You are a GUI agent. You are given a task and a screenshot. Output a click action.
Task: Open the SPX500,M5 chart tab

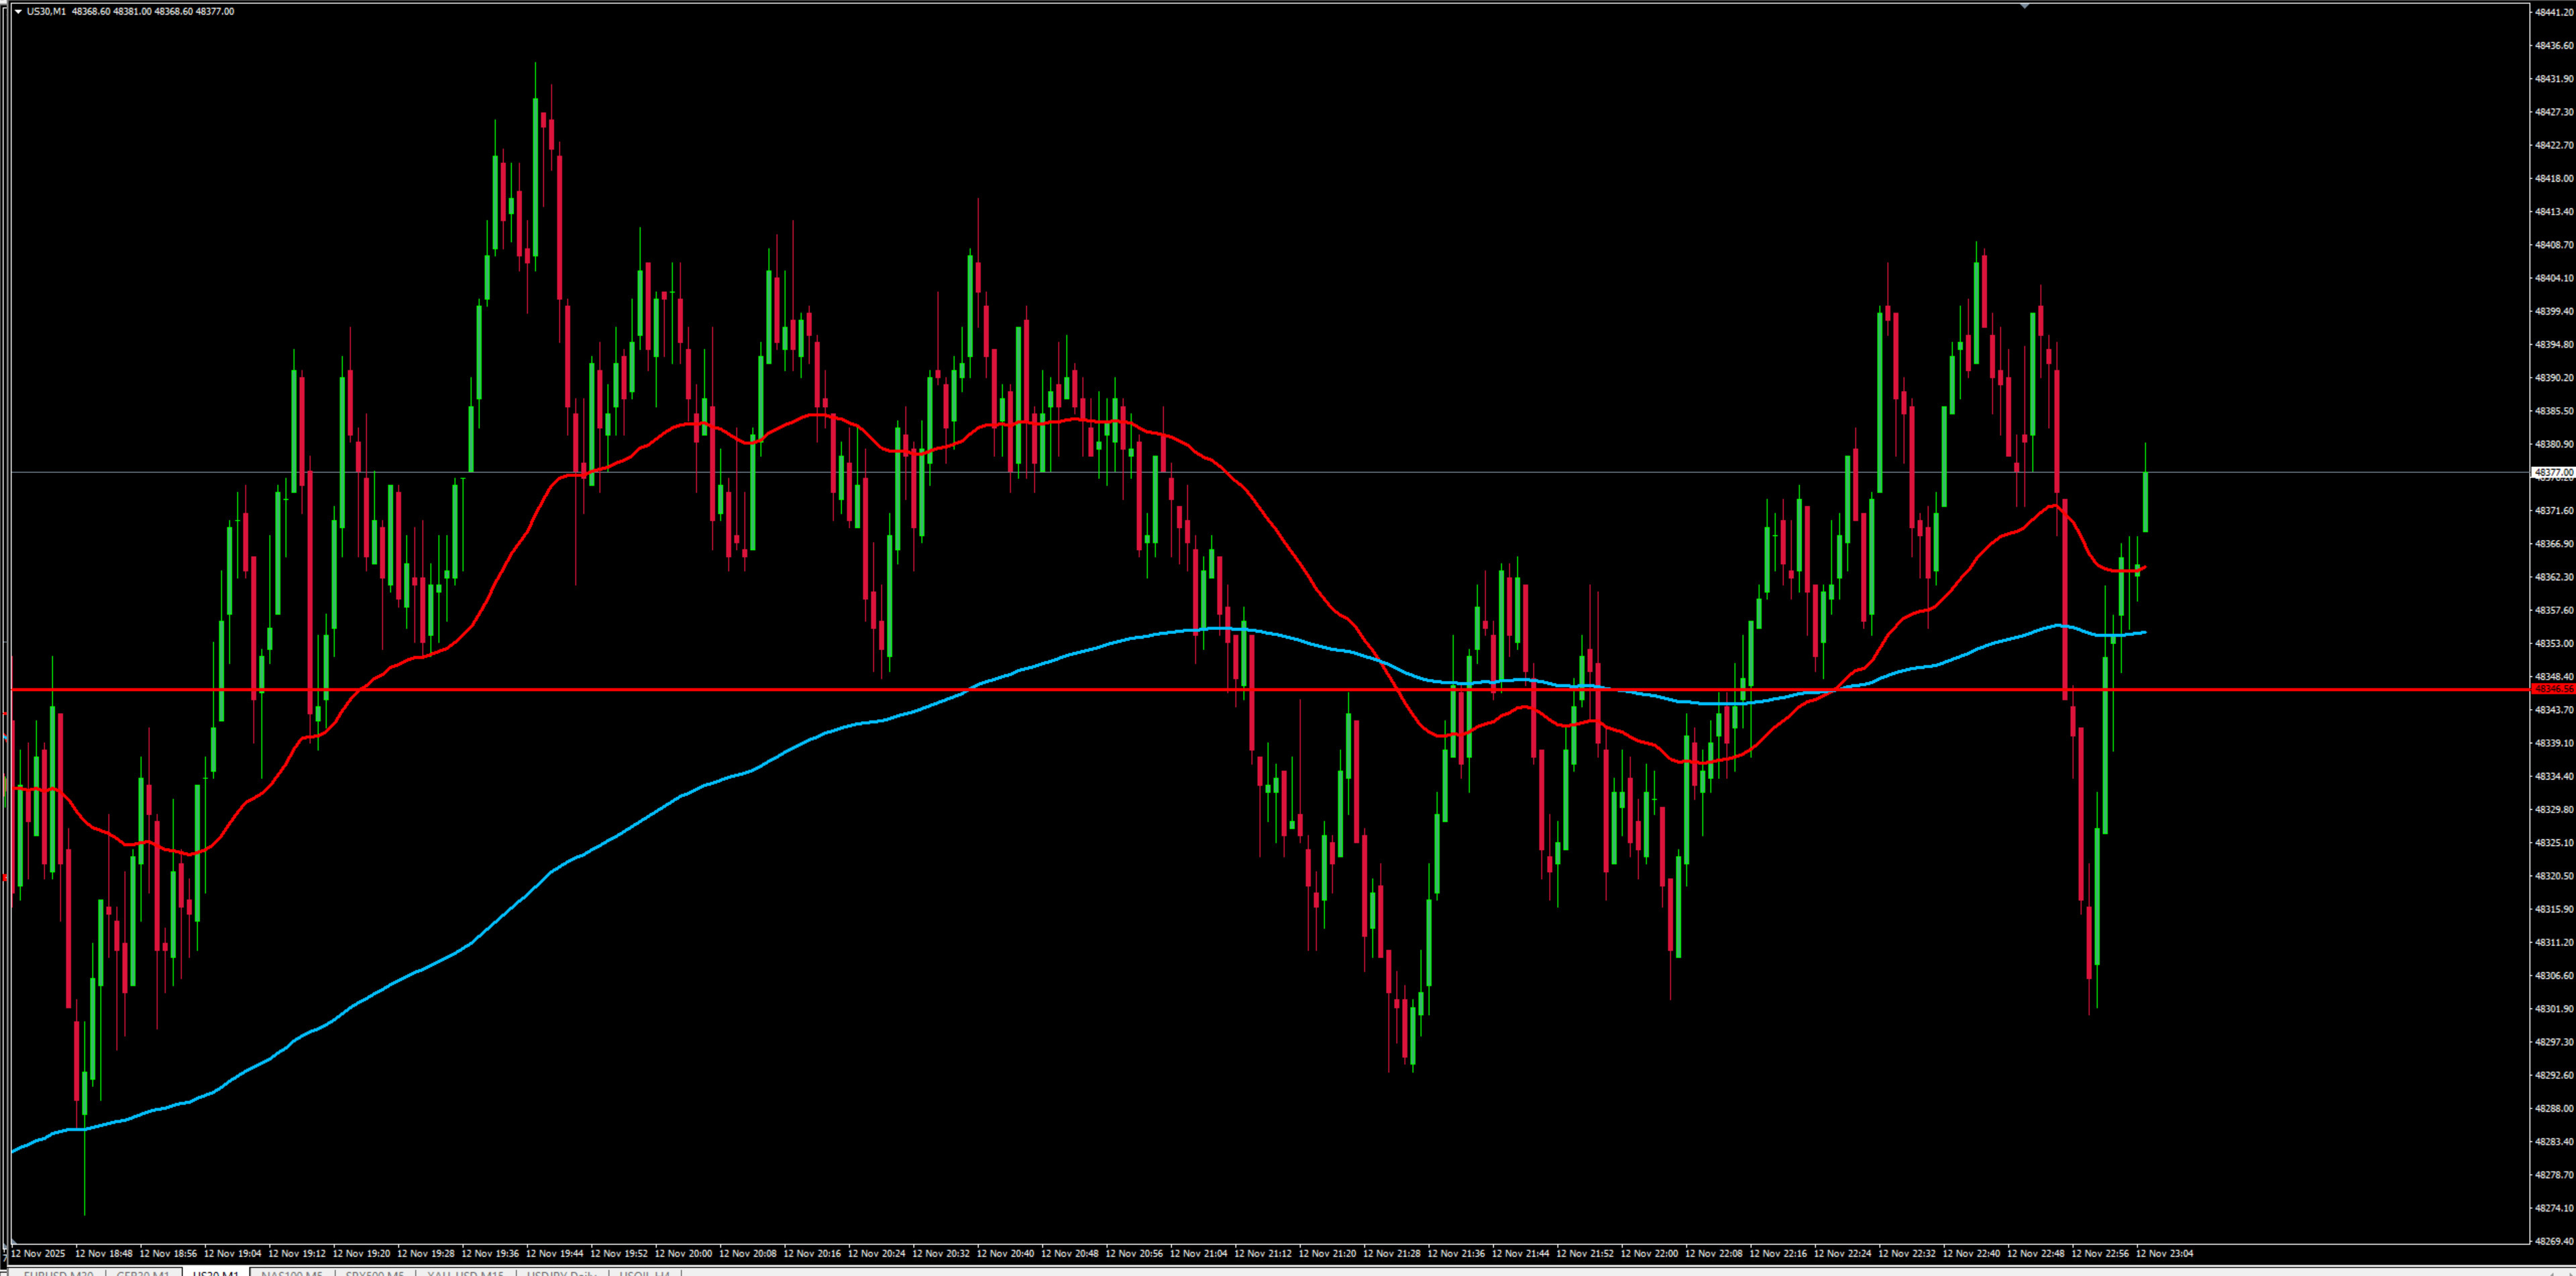point(375,1273)
